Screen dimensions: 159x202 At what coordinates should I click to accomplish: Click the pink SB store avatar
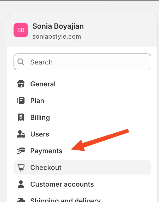(21, 30)
